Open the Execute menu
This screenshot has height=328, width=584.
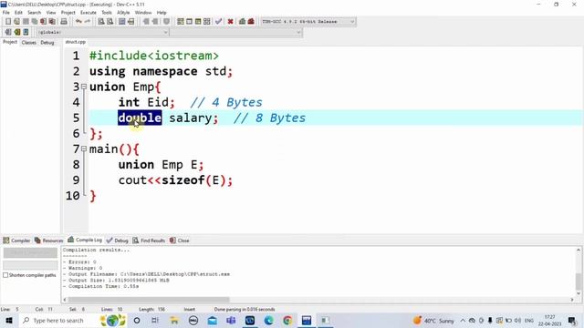click(x=89, y=12)
